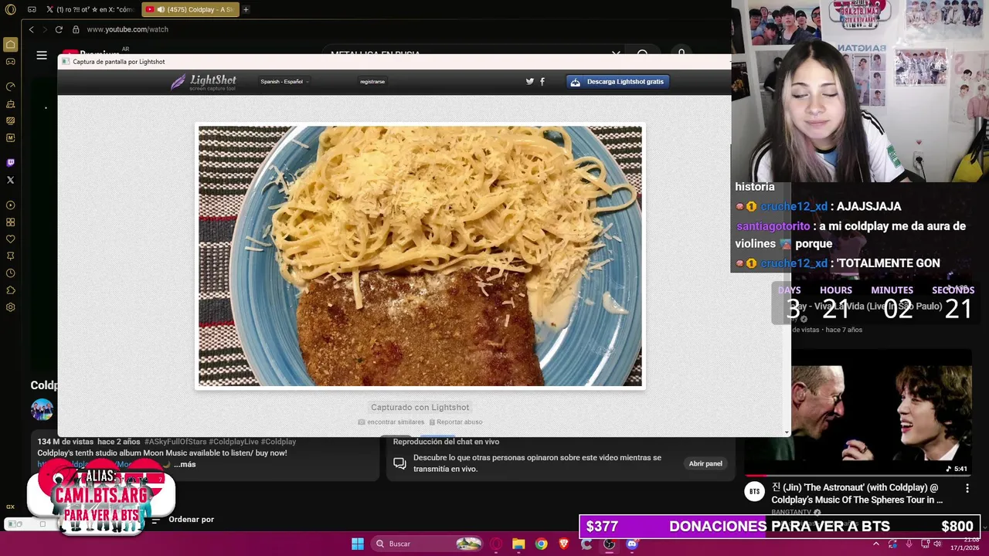Open GX Corner gamepad tab icon
The height and width of the screenshot is (556, 989).
coord(32,9)
